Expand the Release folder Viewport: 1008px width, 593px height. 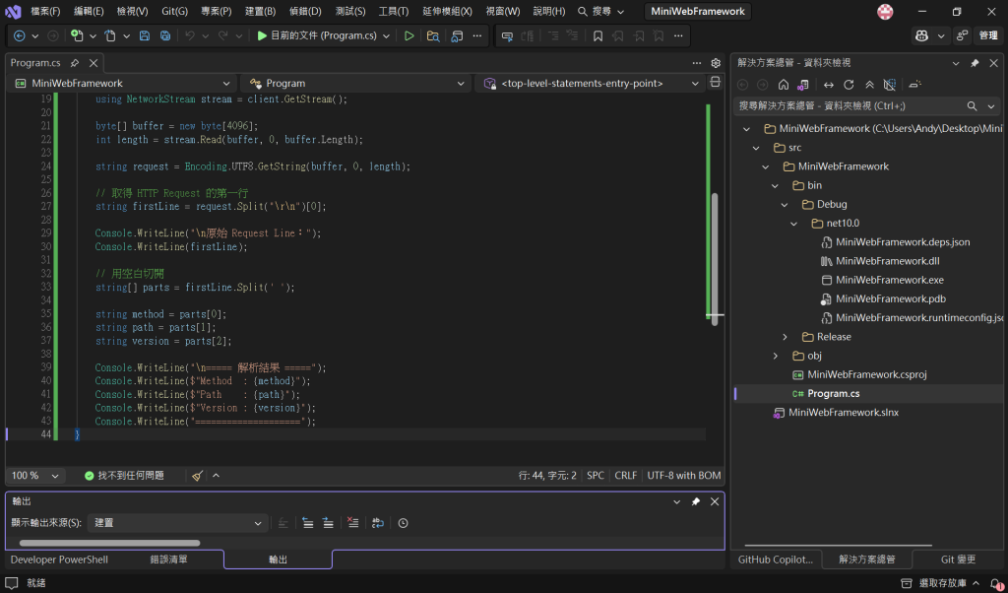click(785, 337)
